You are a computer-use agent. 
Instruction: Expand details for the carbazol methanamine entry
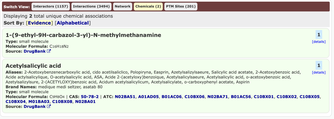coord(319,42)
